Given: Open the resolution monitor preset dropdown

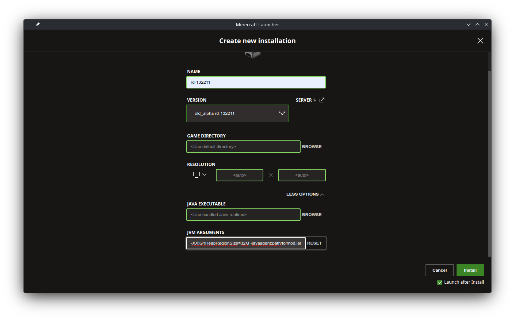Looking at the screenshot, I should (200, 175).
